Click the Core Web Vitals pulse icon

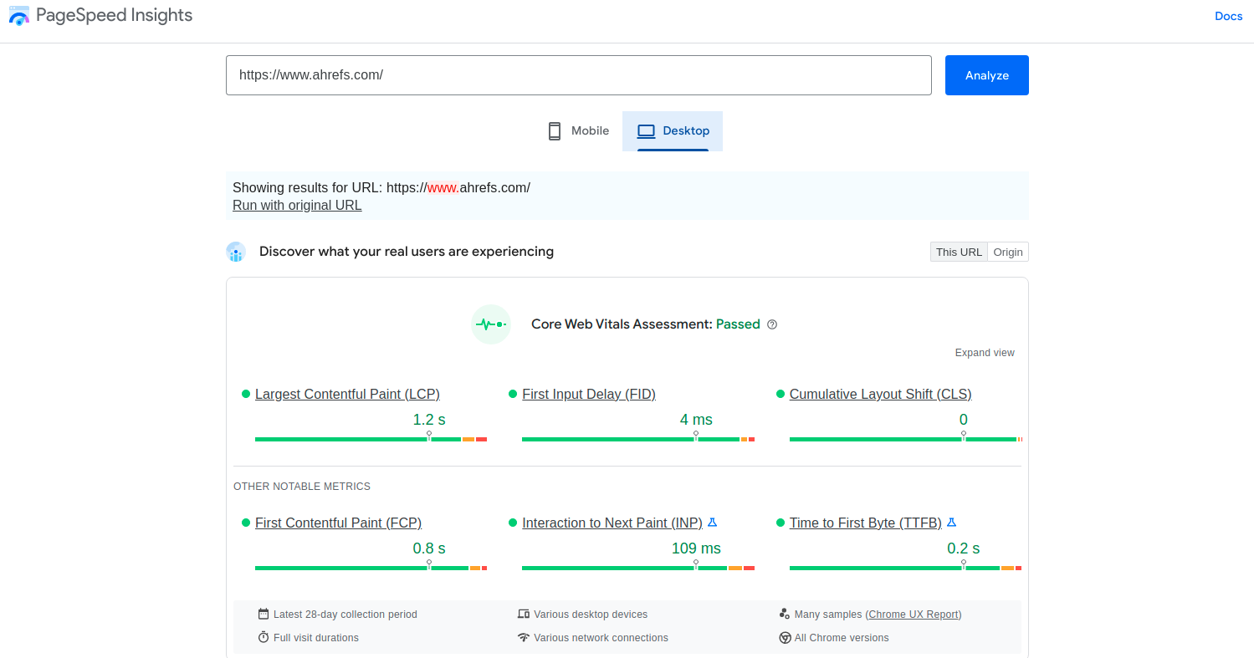[x=491, y=324]
